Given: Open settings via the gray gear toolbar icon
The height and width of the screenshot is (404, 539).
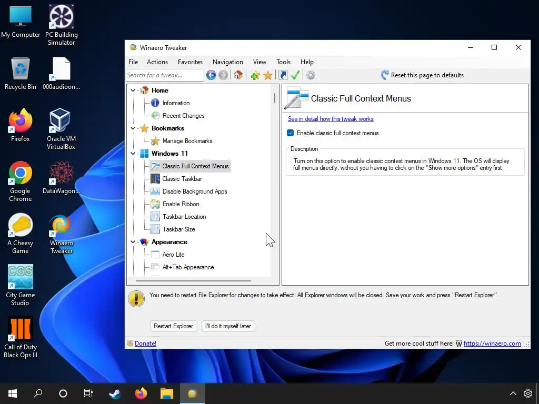Looking at the screenshot, I should (x=311, y=75).
